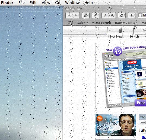Click the Jason Mraz new album banner
Image resolution: width=146 pixels, height=140 pixels.
click(x=116, y=125)
